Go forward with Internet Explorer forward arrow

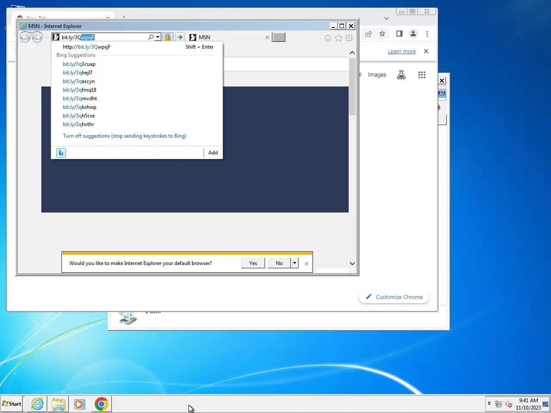(37, 37)
